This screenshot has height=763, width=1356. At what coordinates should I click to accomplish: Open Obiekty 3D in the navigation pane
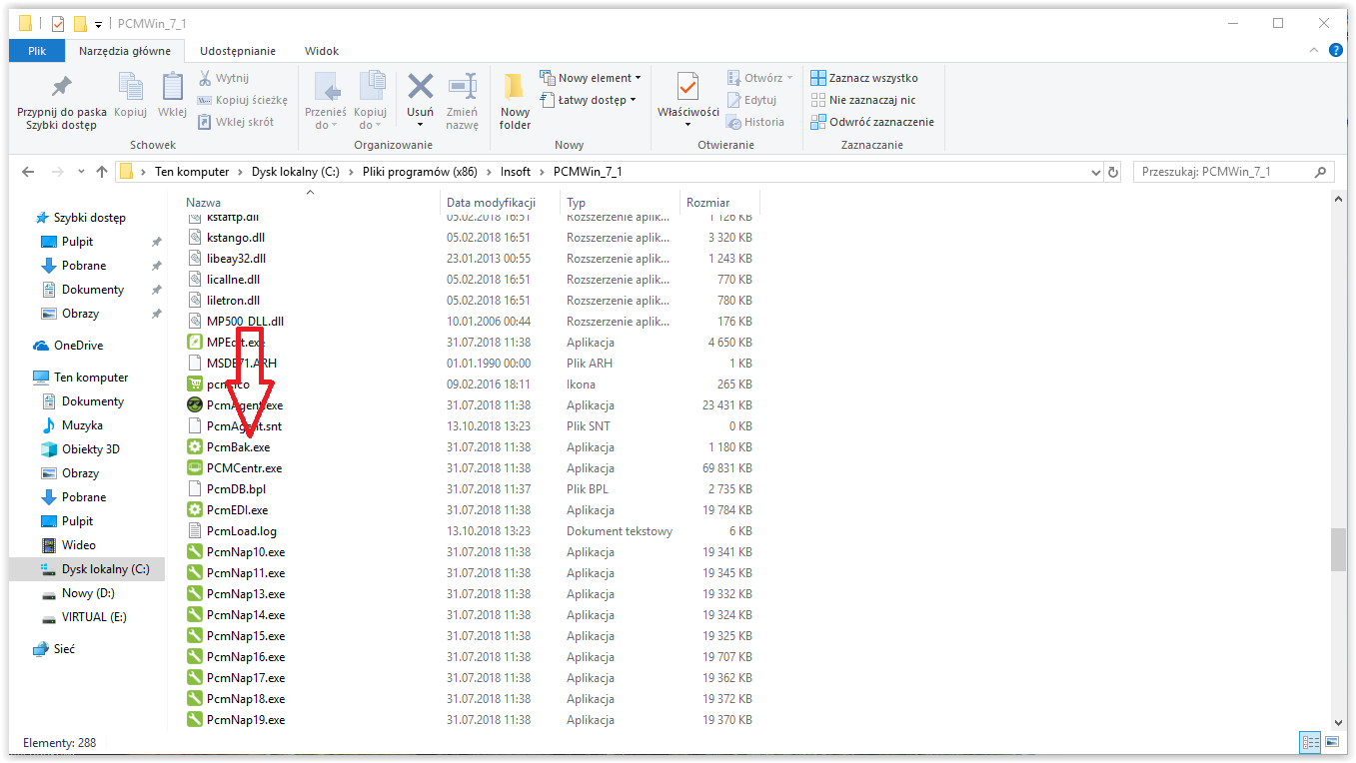pyautogui.click(x=90, y=449)
